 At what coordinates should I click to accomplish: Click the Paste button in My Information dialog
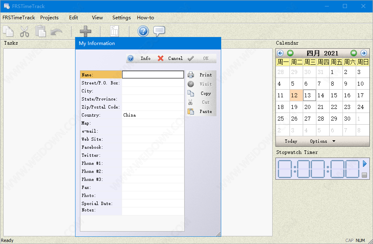[x=201, y=111]
